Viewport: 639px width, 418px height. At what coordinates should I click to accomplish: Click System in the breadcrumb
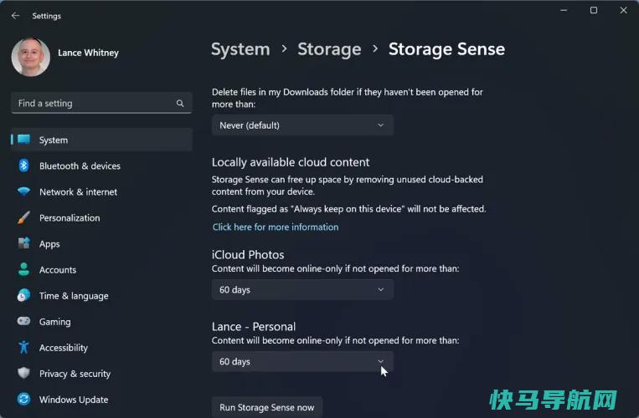click(240, 49)
